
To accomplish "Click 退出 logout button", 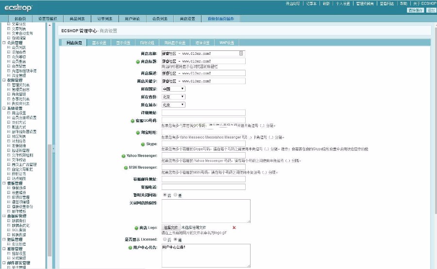I will coord(431,10).
